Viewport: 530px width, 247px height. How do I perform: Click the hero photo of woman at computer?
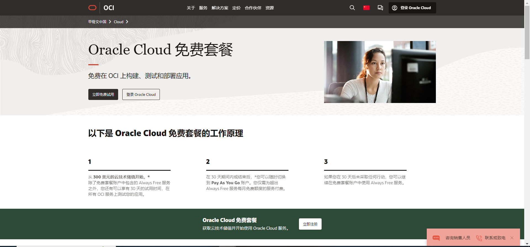pyautogui.click(x=380, y=72)
